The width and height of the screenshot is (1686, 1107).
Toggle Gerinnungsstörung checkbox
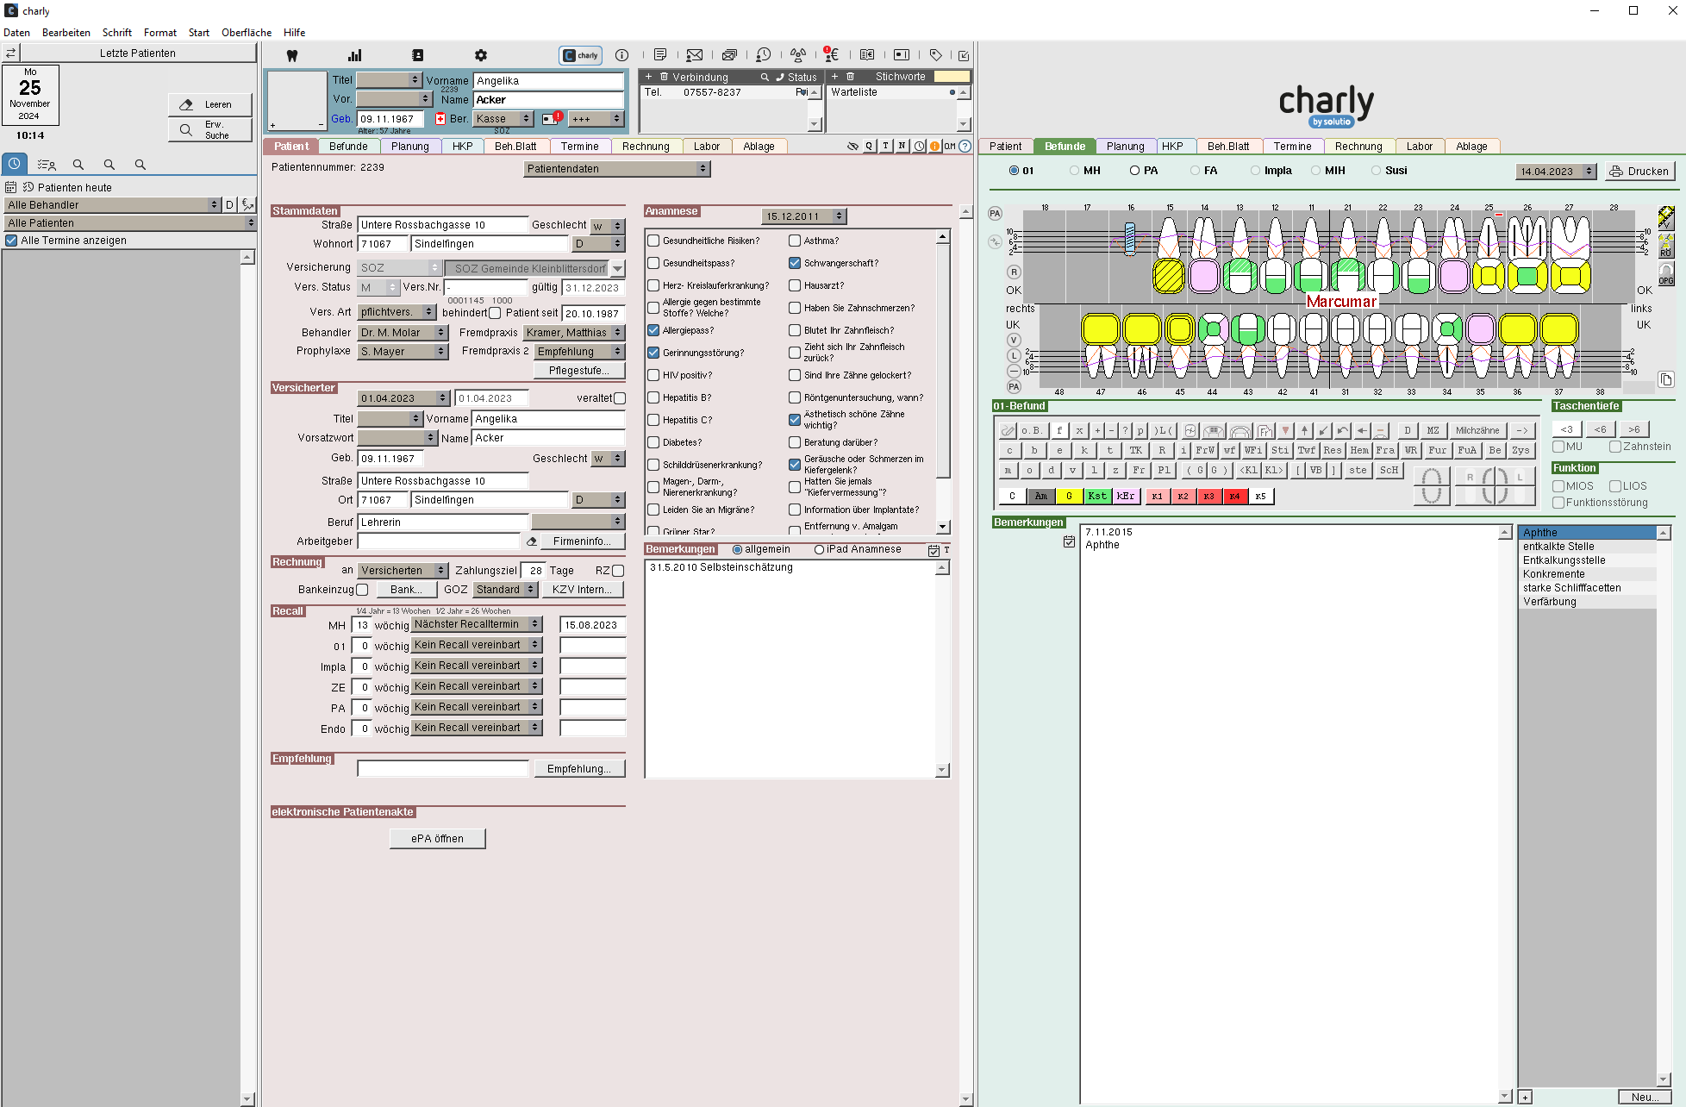click(653, 353)
